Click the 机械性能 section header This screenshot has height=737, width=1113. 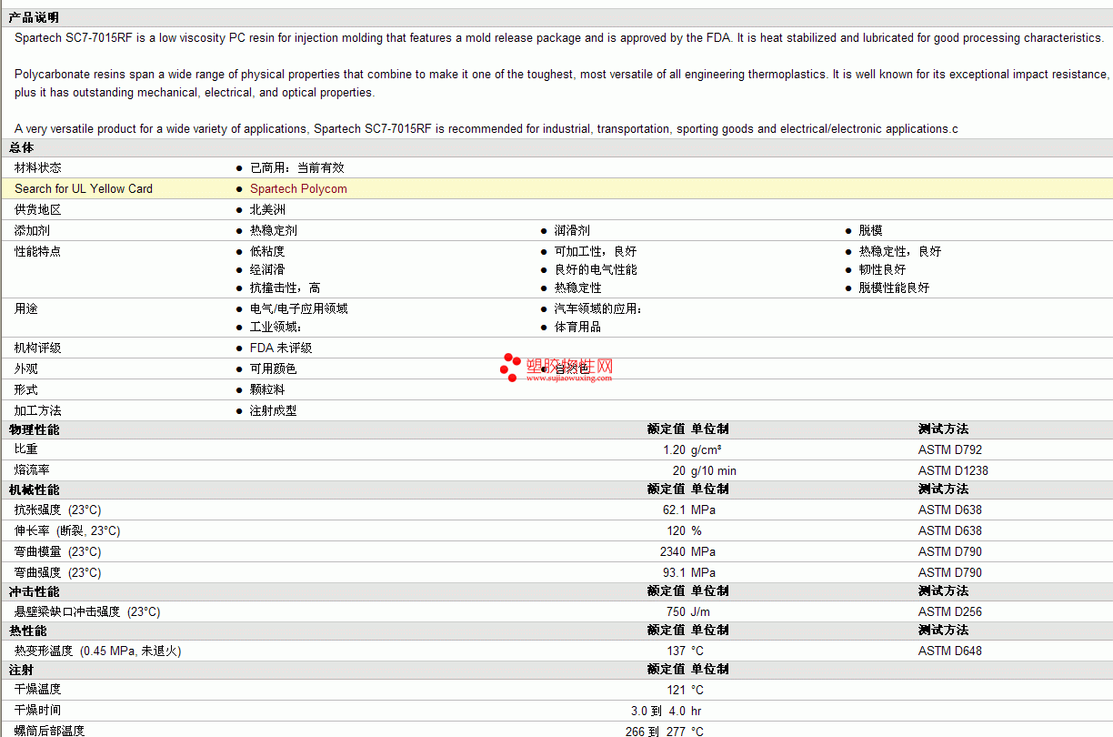pos(34,489)
